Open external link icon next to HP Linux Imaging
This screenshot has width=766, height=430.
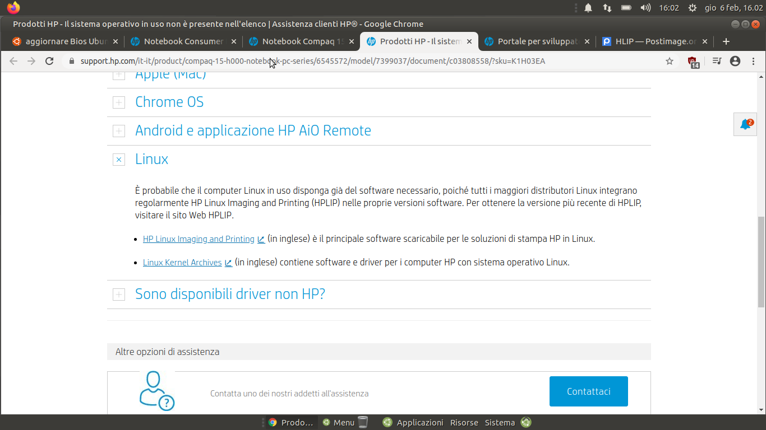click(261, 239)
